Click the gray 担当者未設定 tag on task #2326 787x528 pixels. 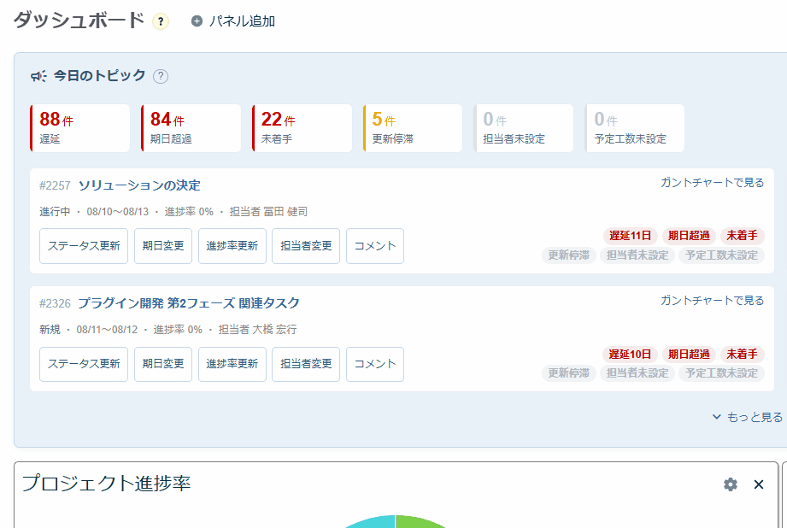tap(637, 373)
